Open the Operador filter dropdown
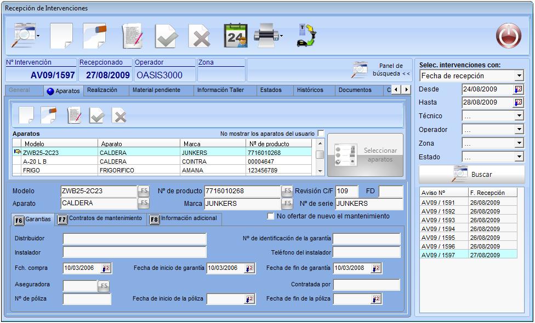Viewport: 535px width, 323px height. pyautogui.click(x=519, y=129)
